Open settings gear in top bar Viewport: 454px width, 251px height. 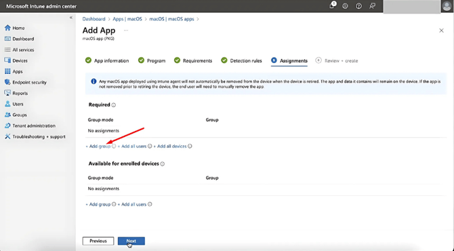click(345, 6)
